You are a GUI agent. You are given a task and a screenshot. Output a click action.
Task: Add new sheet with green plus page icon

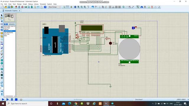(149, 7)
